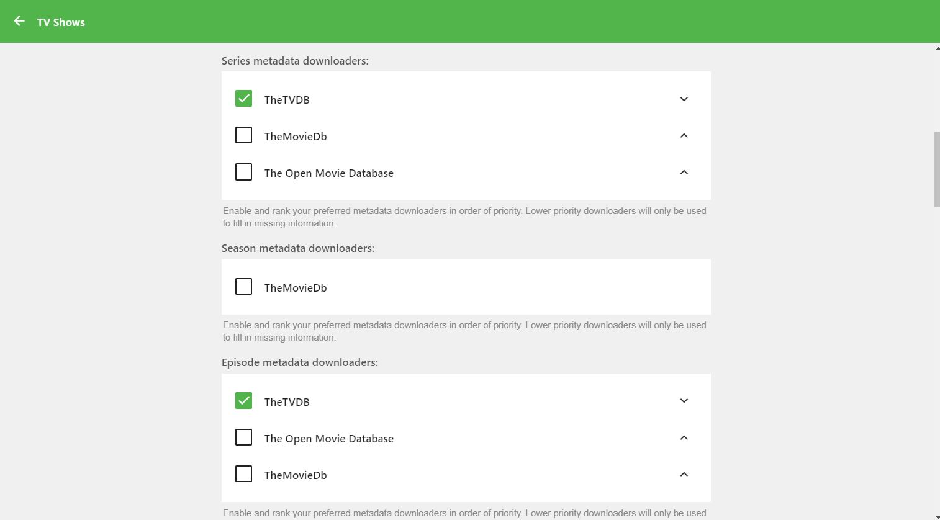
Task: Move episode Open Movie Database up in priority
Action: [x=684, y=438]
